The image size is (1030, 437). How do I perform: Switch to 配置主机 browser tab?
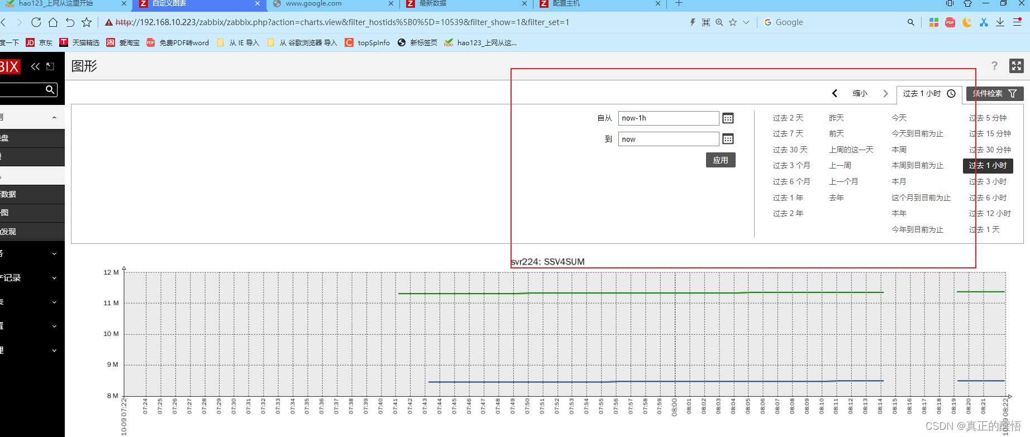pos(600,4)
